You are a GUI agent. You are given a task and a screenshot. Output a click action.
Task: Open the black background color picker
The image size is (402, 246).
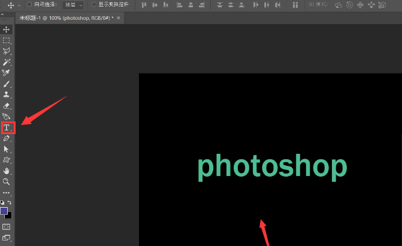(9, 216)
